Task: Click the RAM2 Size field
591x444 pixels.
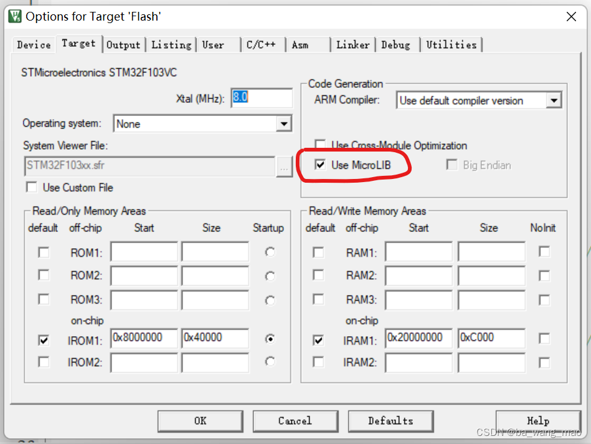Action: (x=491, y=276)
